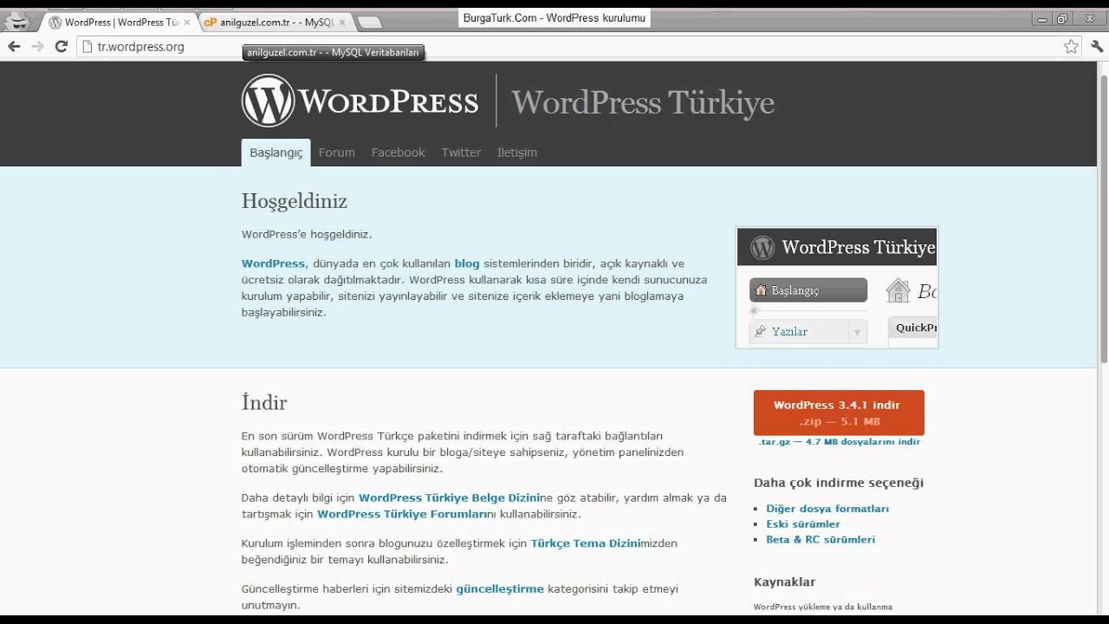The image size is (1109, 624).
Task: Open WordPress Türkiye Belge Dizini link
Action: tap(449, 498)
